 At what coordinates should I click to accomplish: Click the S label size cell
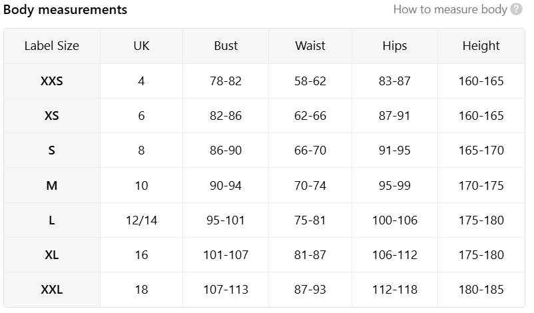52,151
